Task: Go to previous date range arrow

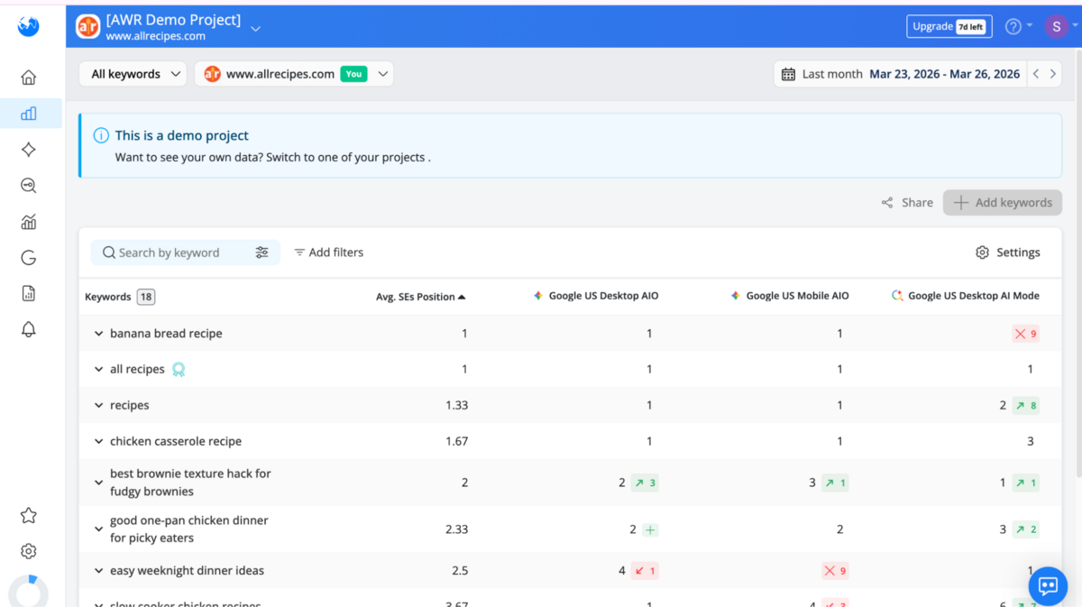Action: pos(1036,74)
